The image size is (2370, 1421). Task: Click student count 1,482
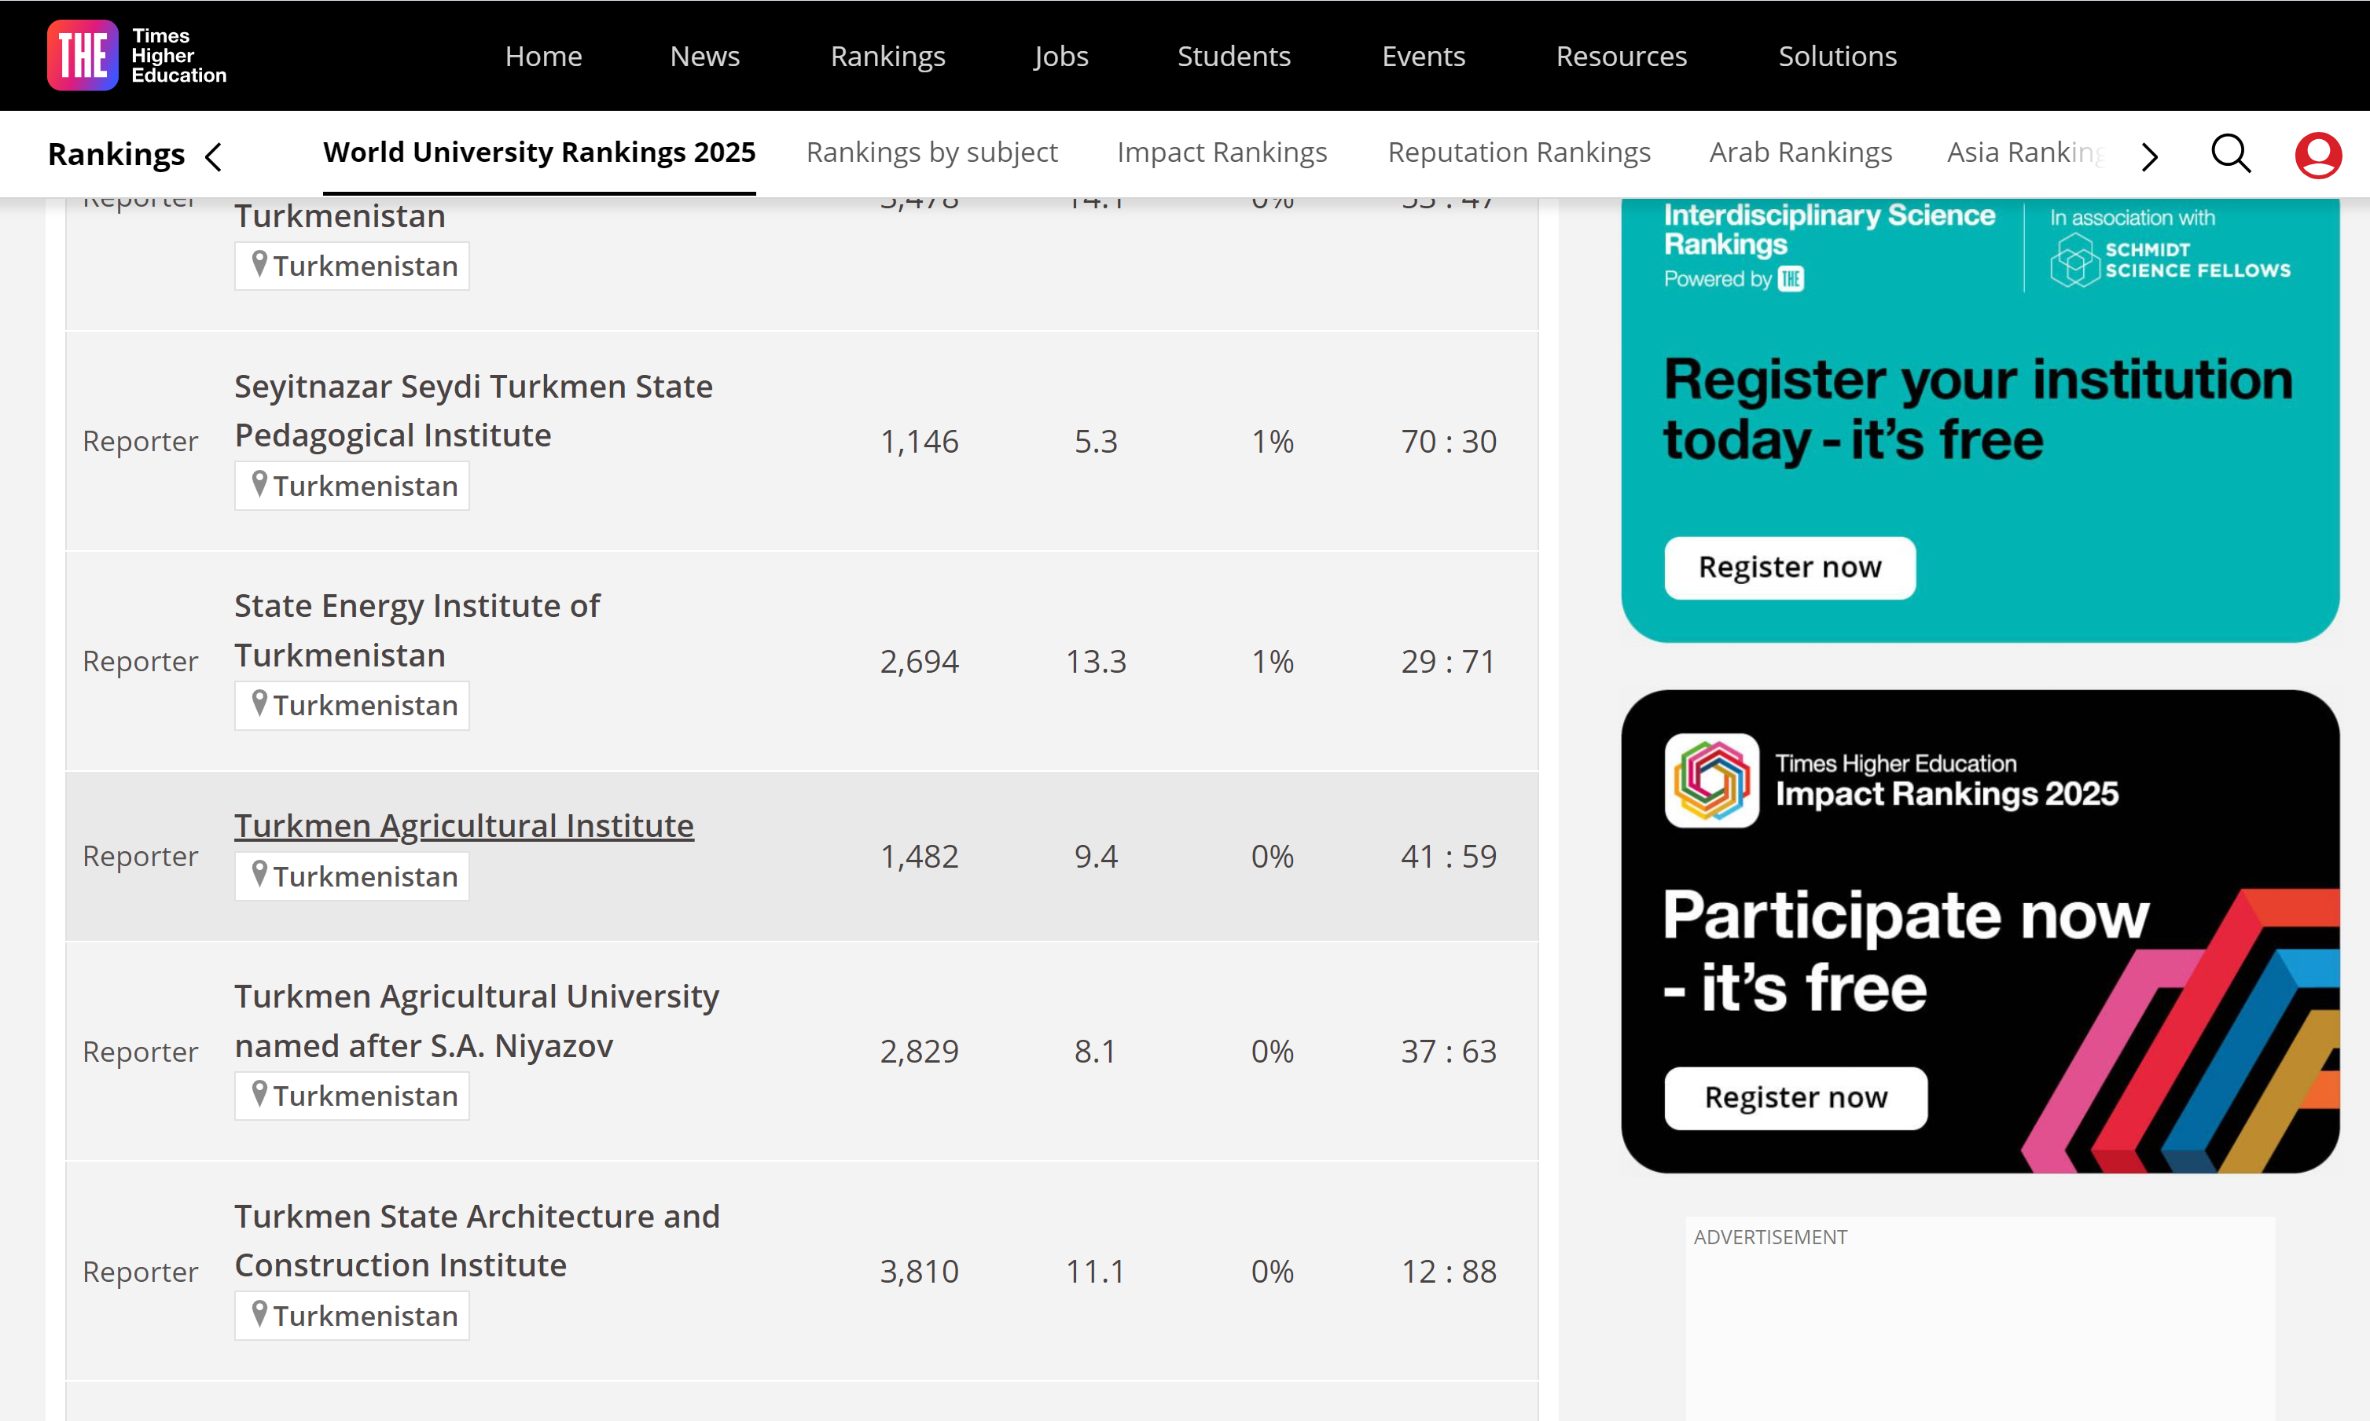click(x=918, y=856)
